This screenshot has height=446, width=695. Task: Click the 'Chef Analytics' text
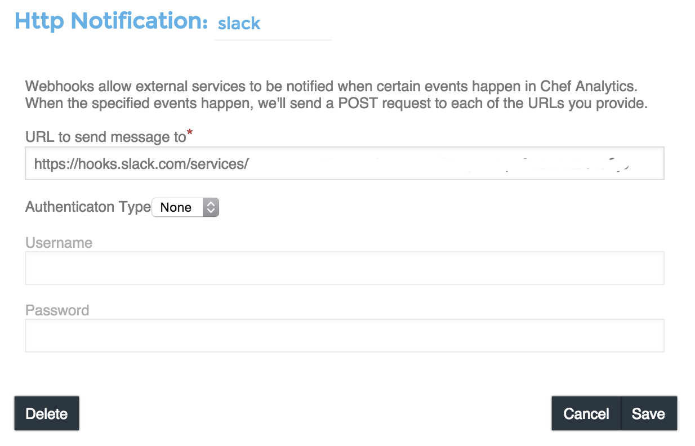[589, 87]
